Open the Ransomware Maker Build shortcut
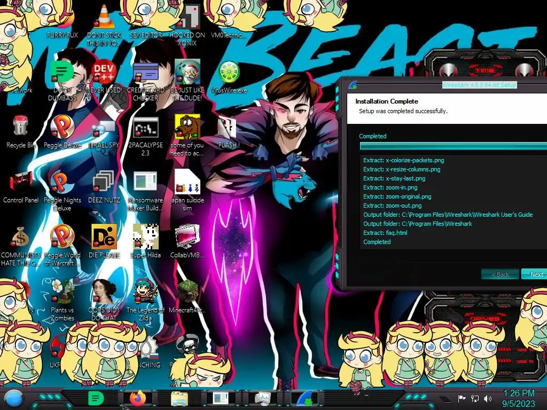The image size is (547, 410). pos(145,182)
